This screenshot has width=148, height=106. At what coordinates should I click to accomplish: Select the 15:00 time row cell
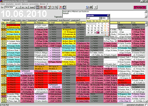(x=4, y=94)
